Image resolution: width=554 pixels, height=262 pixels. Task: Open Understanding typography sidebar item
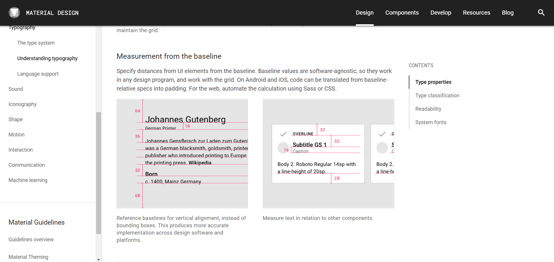coord(47,58)
